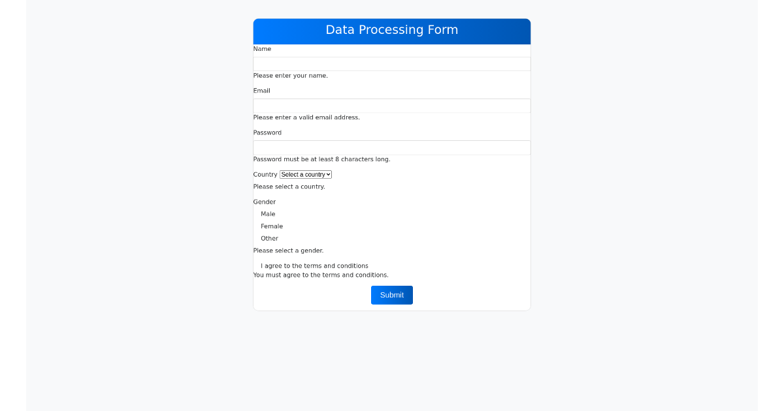Click the Email label
Image resolution: width=784 pixels, height=411 pixels.
(261, 91)
